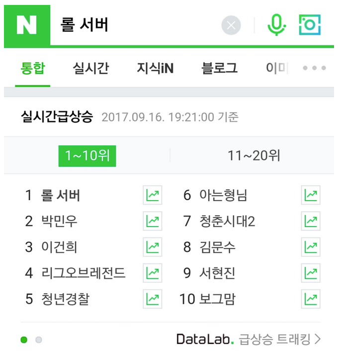342x362 pixels.
Task: Clear search text with the X button
Action: [x=231, y=25]
